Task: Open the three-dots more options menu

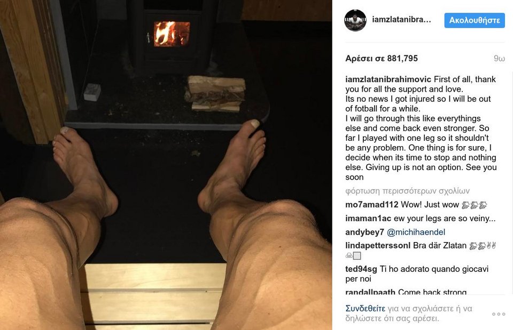Action: pyautogui.click(x=499, y=314)
